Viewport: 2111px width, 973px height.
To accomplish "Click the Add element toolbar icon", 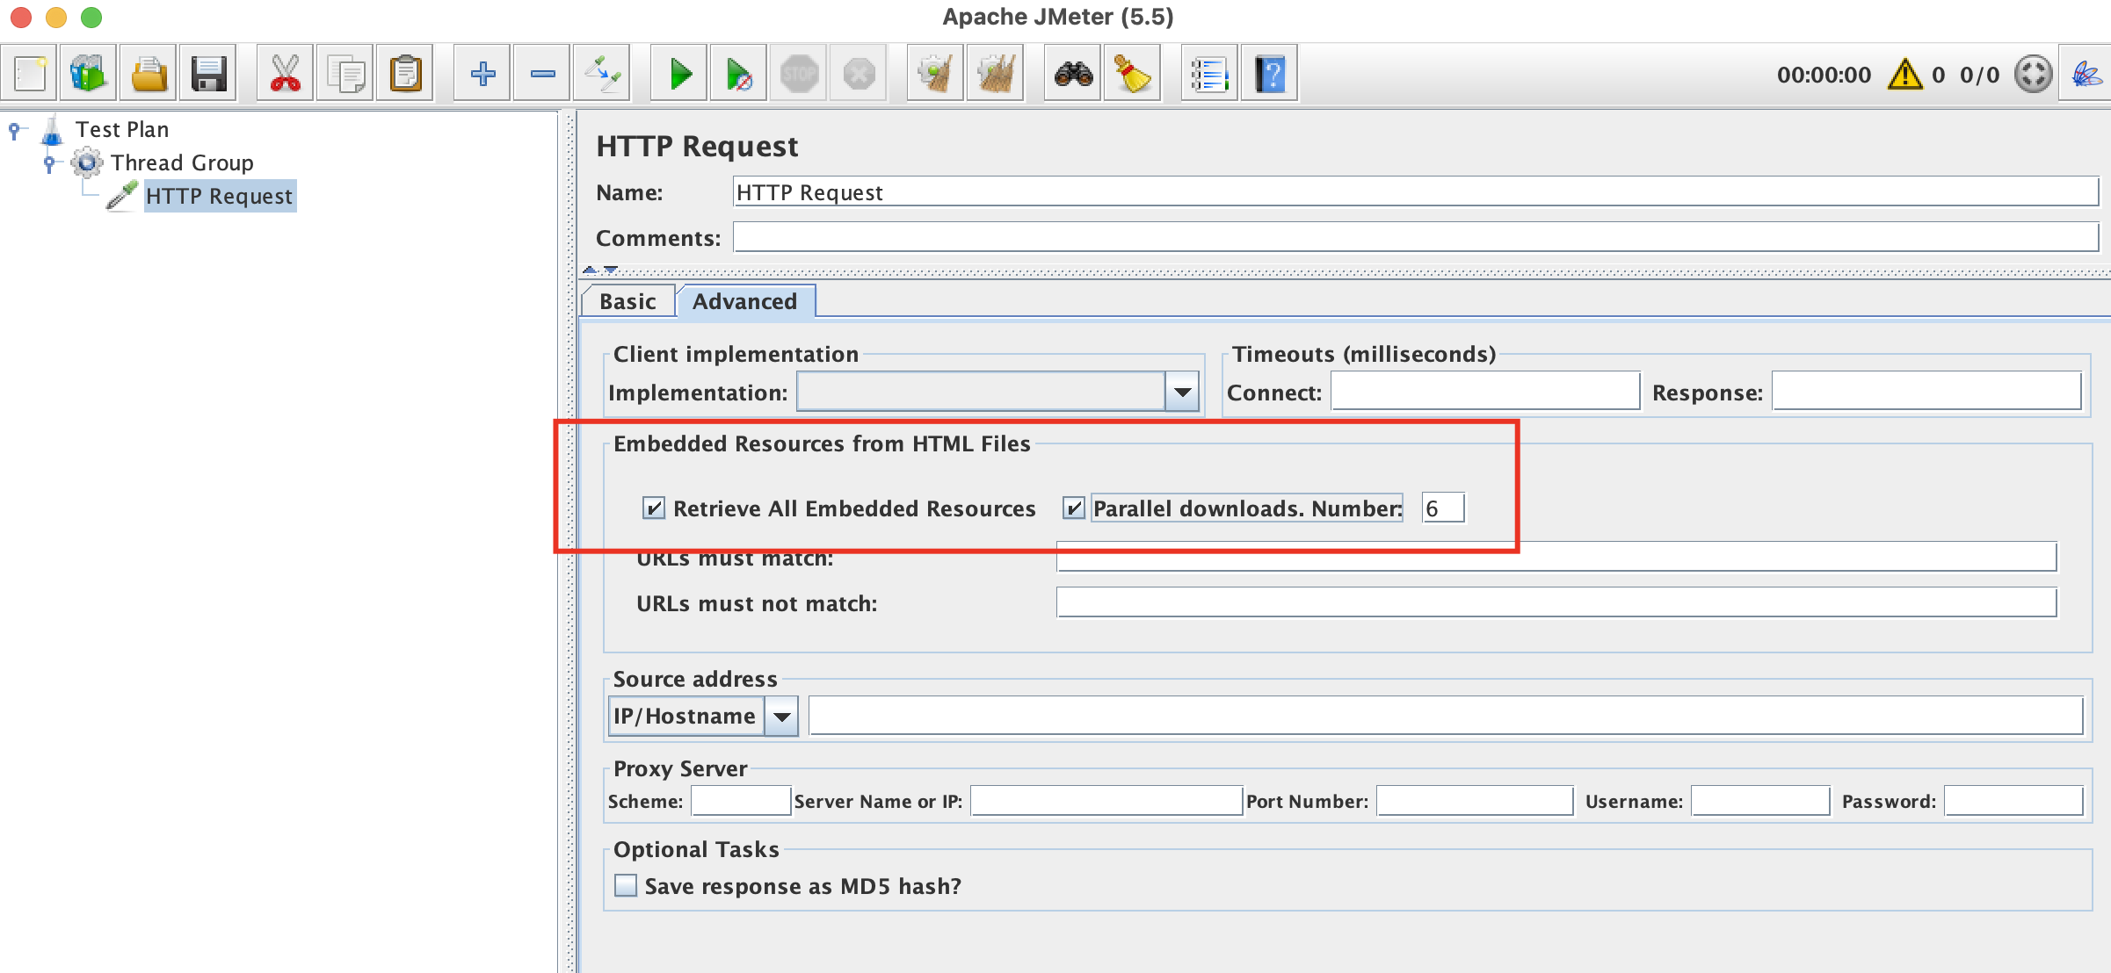I will point(481,74).
